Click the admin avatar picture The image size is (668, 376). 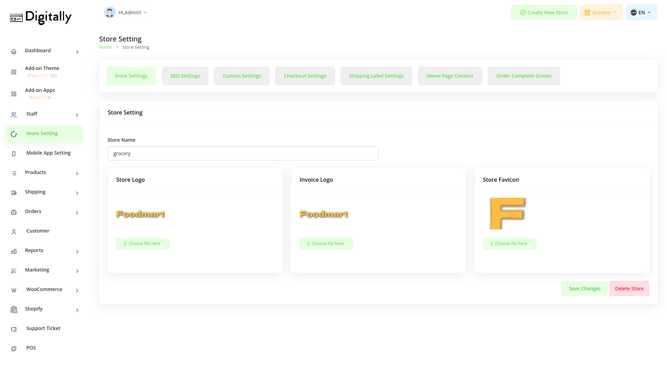110,13
